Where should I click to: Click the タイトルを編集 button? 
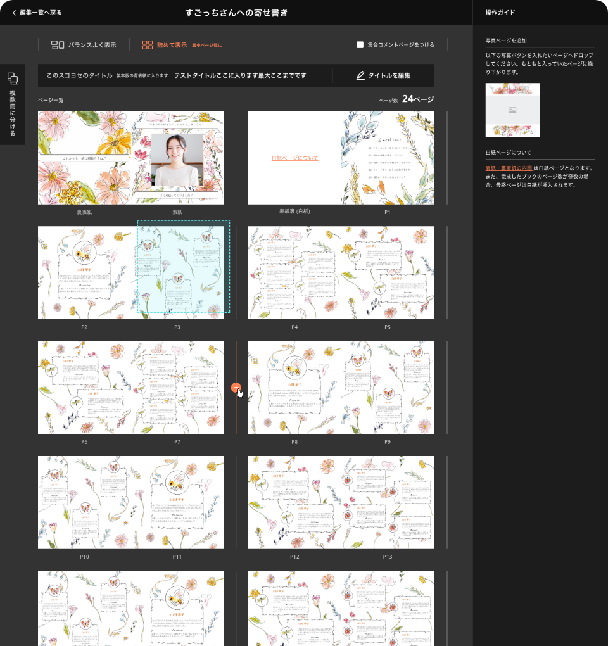[383, 75]
